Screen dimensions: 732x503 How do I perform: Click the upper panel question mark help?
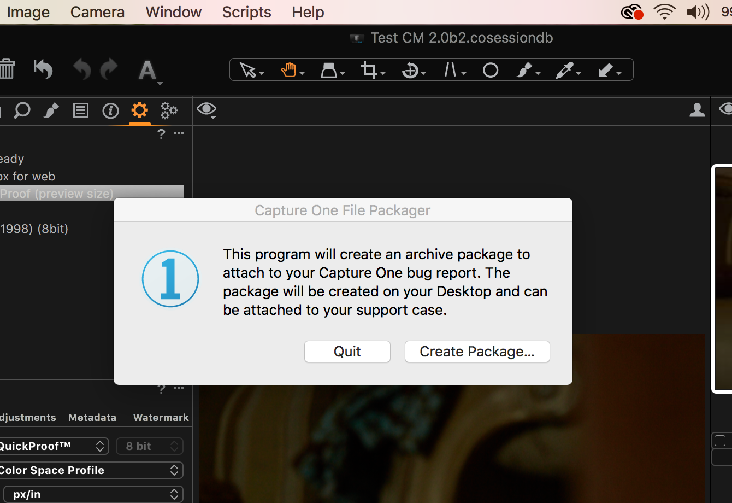click(161, 134)
